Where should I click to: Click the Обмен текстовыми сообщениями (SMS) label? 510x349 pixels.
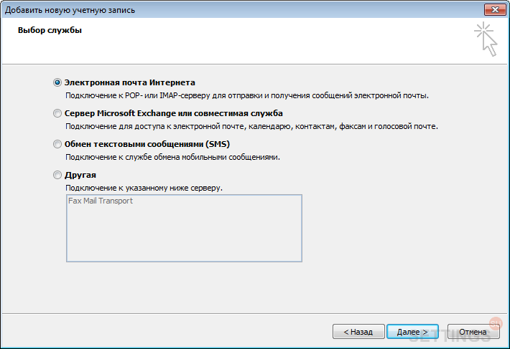tap(147, 144)
